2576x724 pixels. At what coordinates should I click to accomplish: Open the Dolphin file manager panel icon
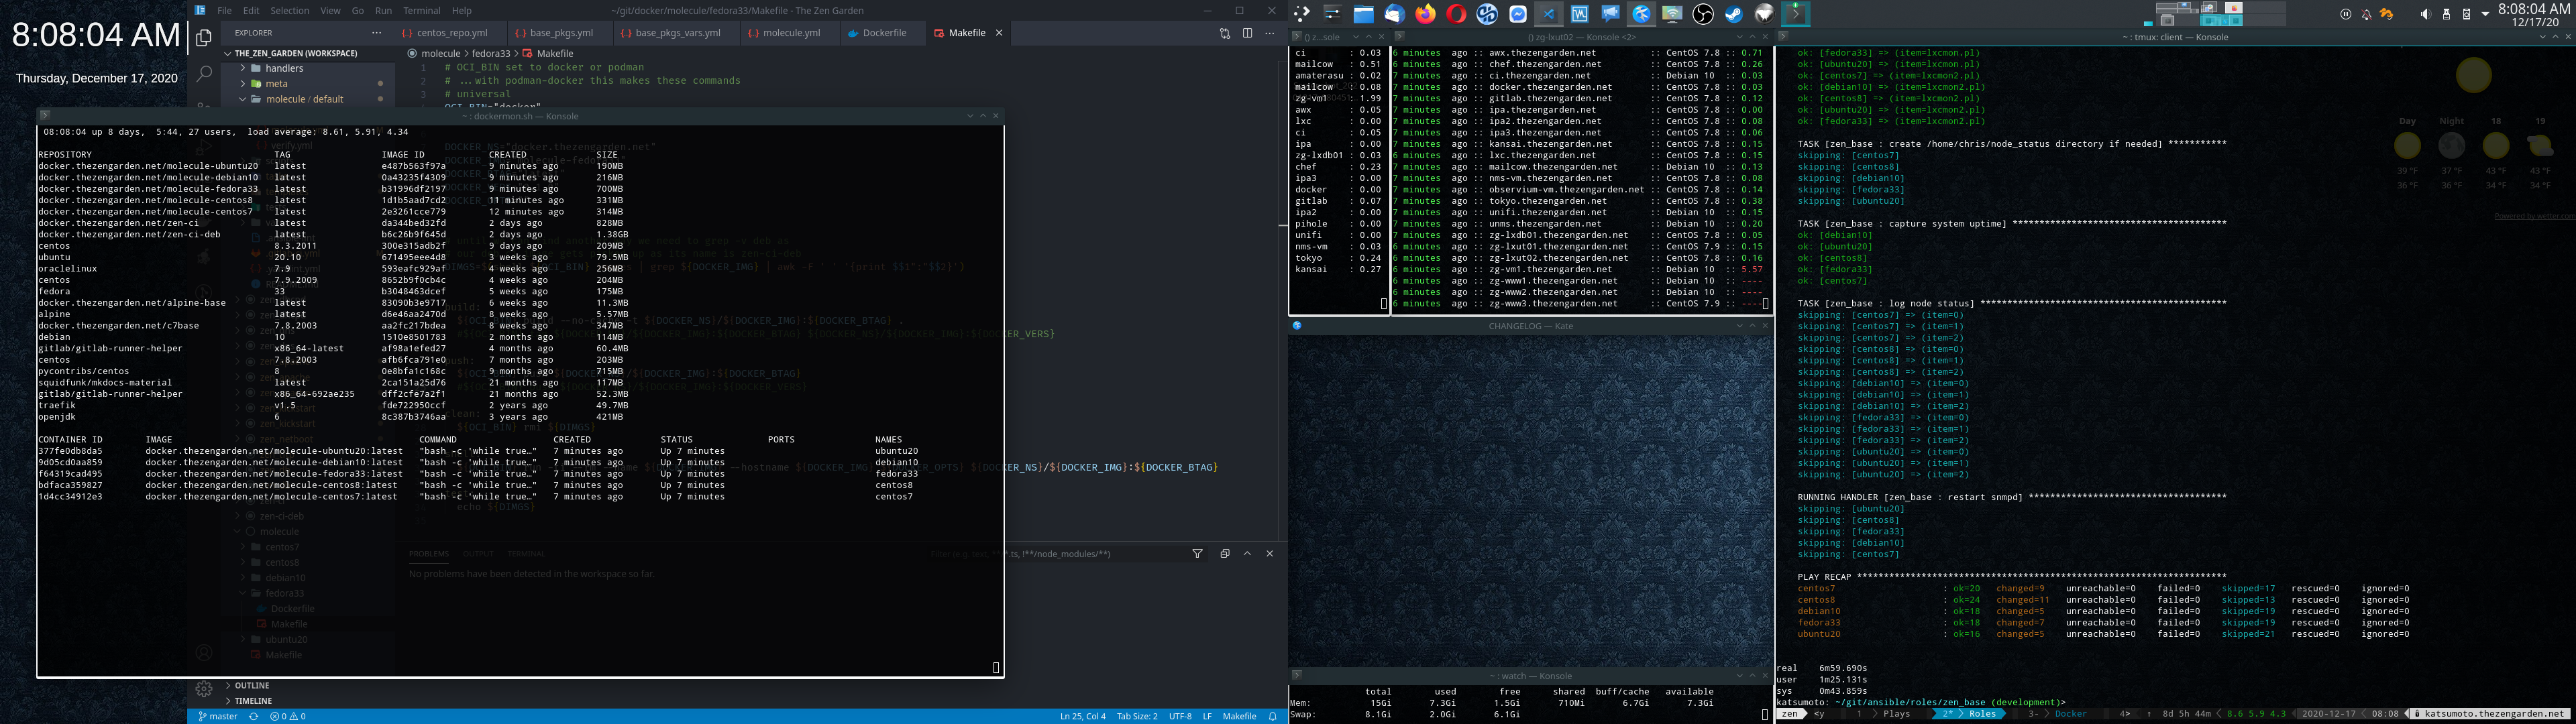click(x=1363, y=13)
